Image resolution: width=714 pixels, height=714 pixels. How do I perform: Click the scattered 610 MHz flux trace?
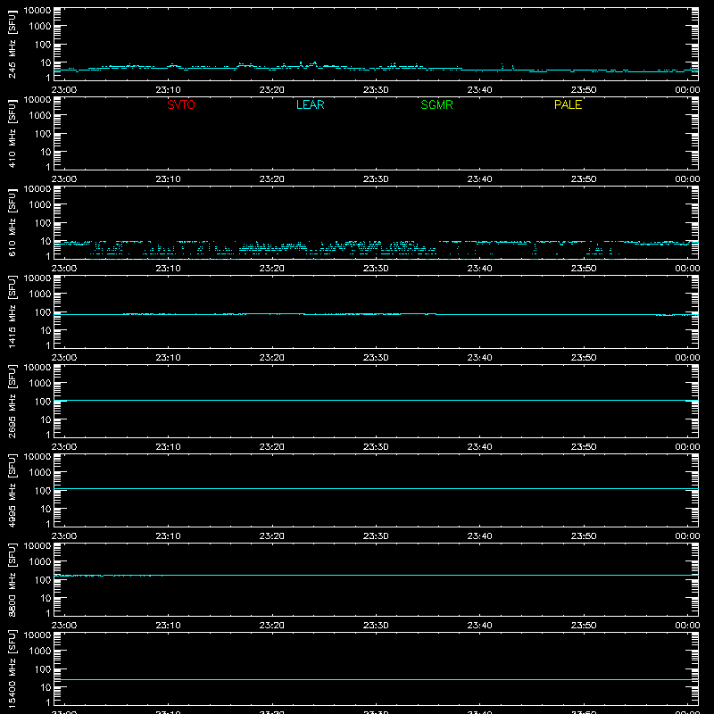tap(376, 249)
